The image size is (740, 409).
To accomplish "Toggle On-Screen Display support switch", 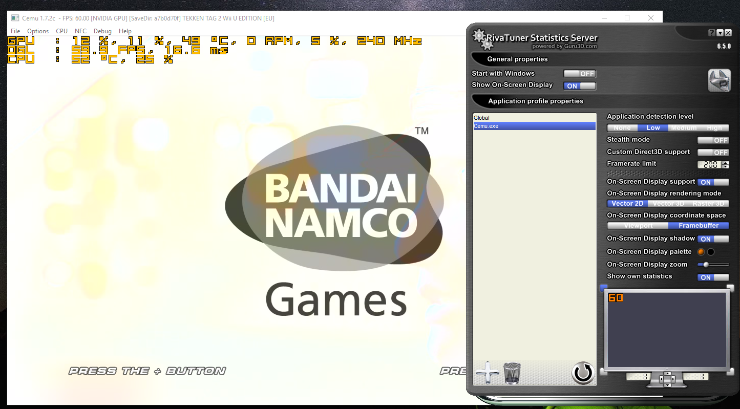I will pos(713,182).
